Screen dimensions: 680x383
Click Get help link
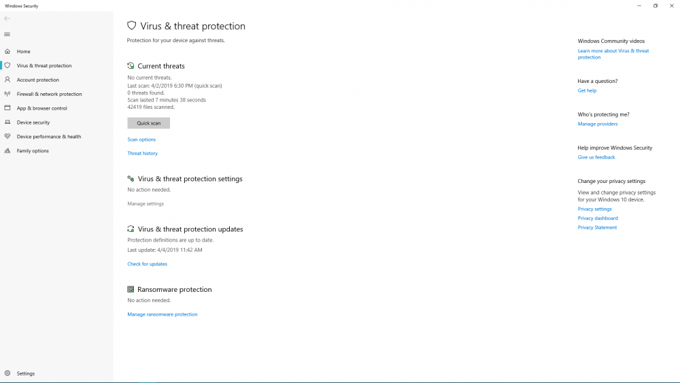click(x=587, y=90)
